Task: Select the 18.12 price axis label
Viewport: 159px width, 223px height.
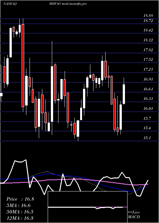Action: [149, 40]
